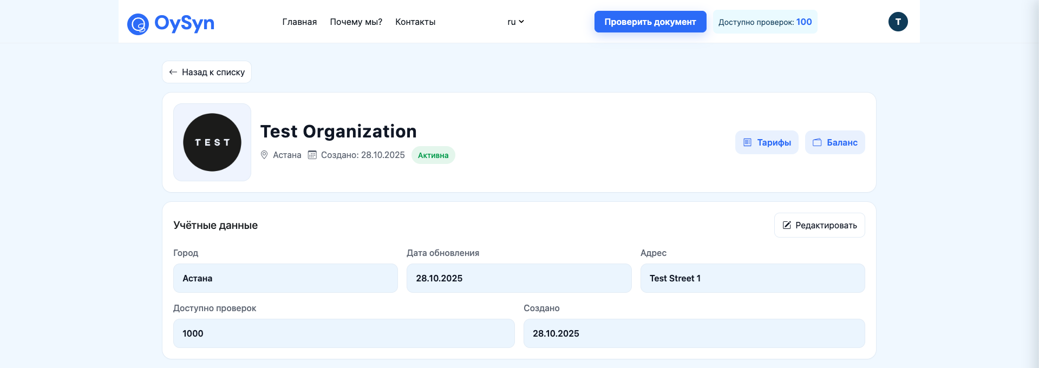Click Редактировать button
1039x368 pixels.
pyautogui.click(x=820, y=225)
